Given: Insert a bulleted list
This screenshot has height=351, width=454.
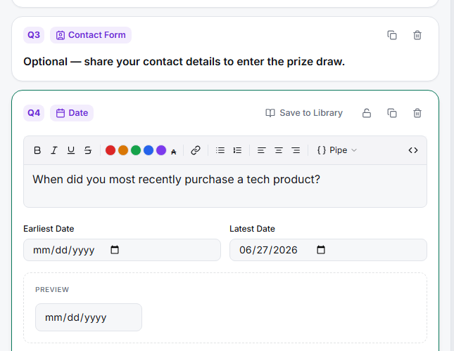Looking at the screenshot, I should tap(220, 150).
